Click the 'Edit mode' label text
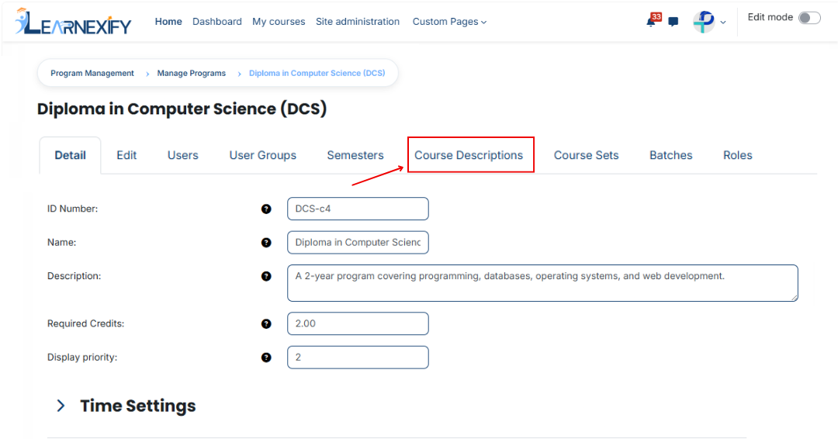This screenshot has width=838, height=439. (x=770, y=17)
